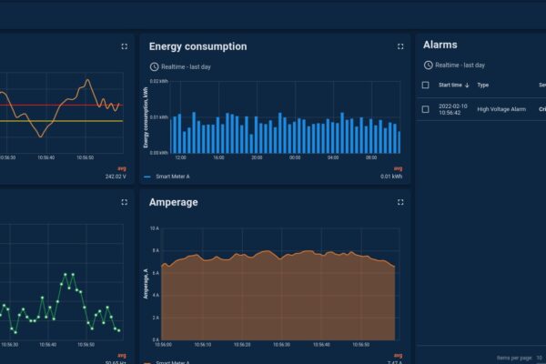Toggle the select-all alarms checkbox
Screen dimensions: 546x364
click(x=425, y=85)
